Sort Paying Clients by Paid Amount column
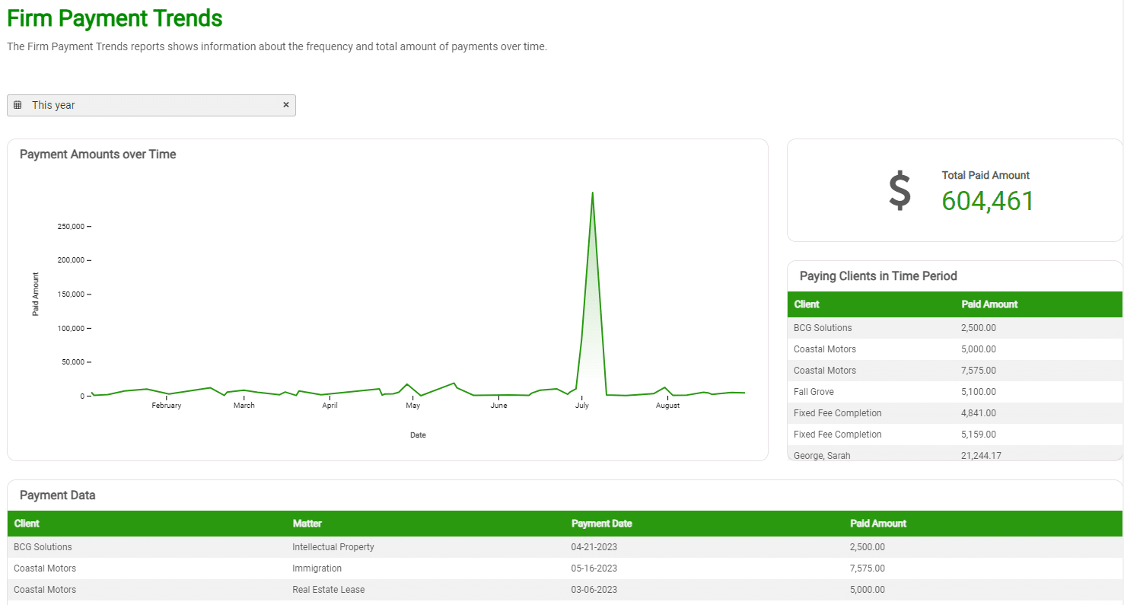The height and width of the screenshot is (605, 1124). [x=989, y=304]
